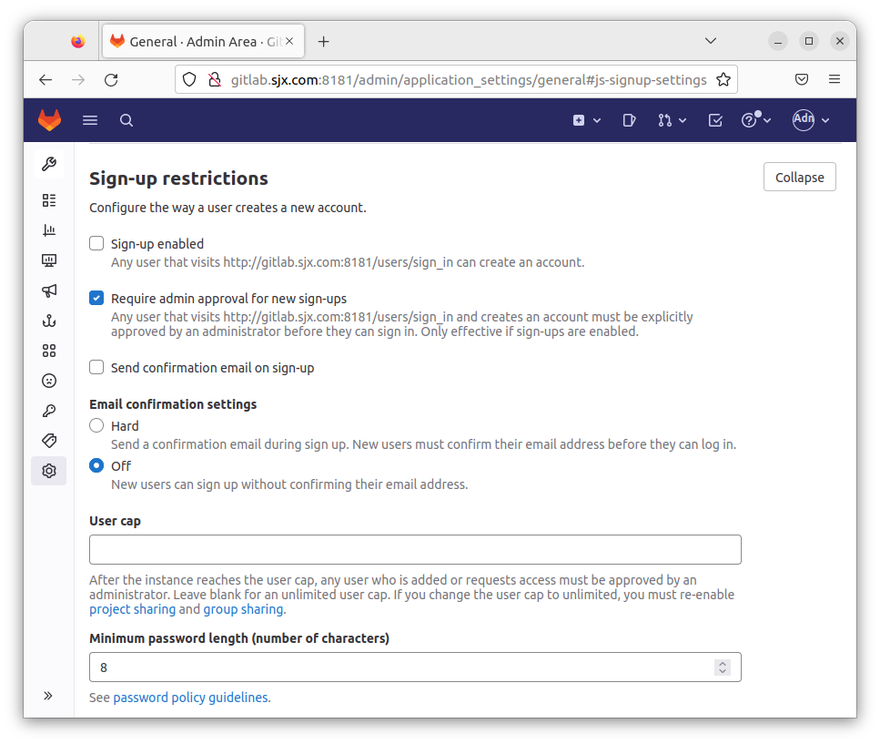880x744 pixels.
Task: Open the Monitoring screen icon in sidebar
Action: coord(49,260)
